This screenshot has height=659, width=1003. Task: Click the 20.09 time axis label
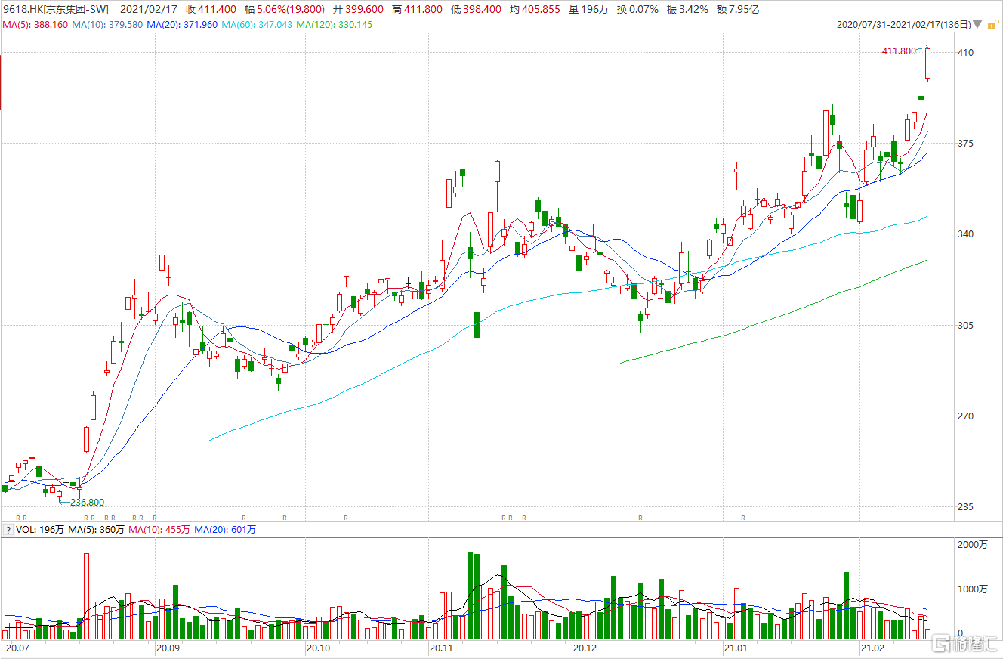coord(168,648)
